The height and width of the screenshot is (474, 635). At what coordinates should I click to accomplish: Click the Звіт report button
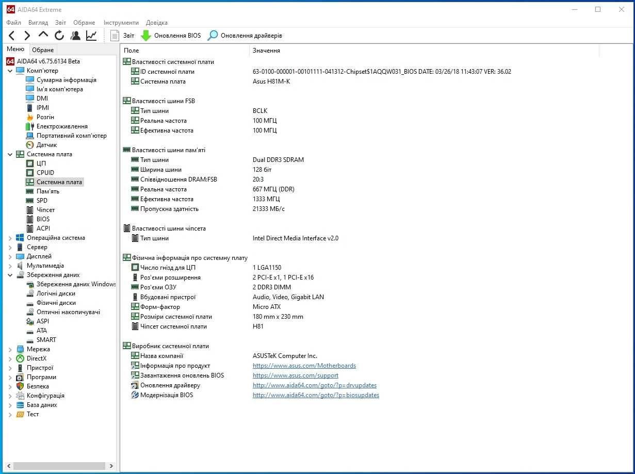click(x=122, y=36)
